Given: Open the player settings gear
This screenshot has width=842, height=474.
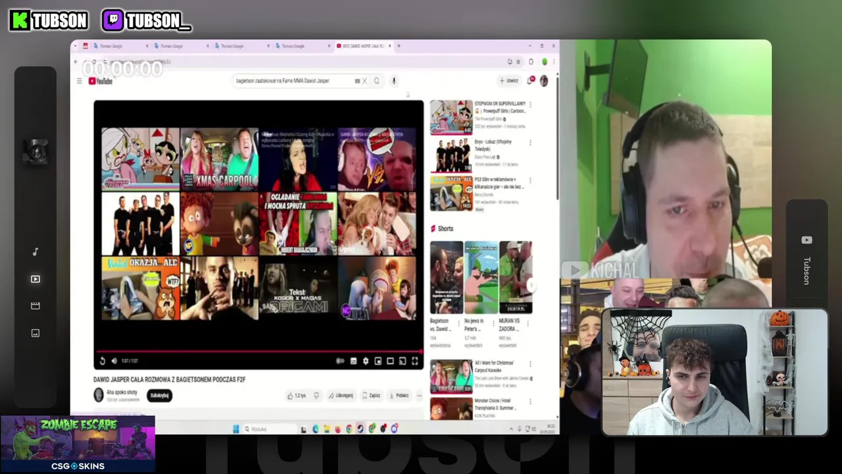Looking at the screenshot, I should pos(366,361).
